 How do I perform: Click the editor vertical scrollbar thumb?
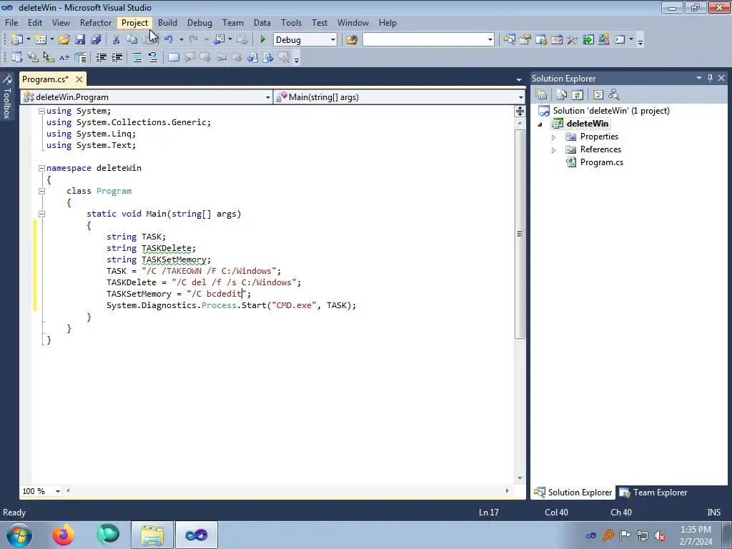[520, 234]
